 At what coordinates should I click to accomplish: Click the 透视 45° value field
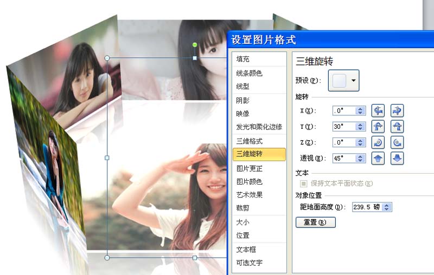point(344,158)
